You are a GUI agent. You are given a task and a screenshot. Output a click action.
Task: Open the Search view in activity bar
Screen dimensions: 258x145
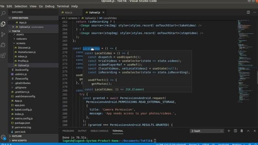3,13
